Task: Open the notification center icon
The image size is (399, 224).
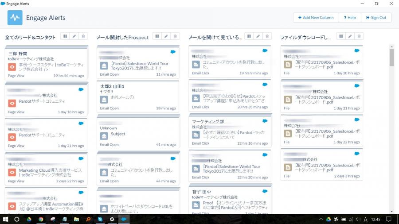Action: (x=388, y=219)
